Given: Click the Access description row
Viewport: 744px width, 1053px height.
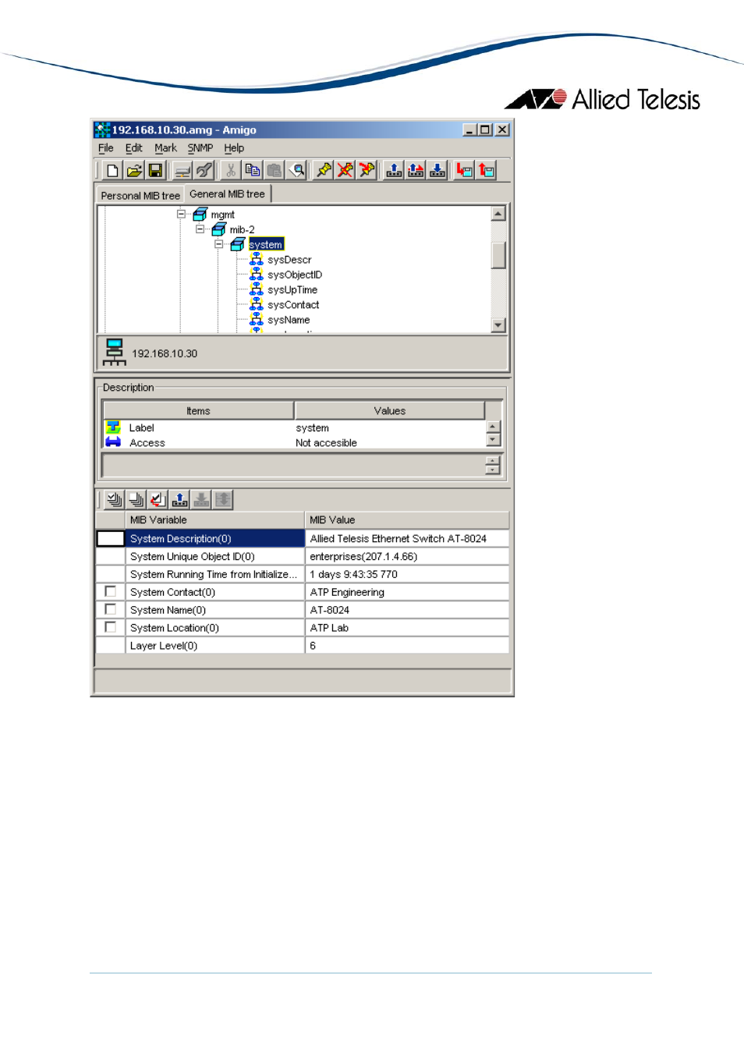Looking at the screenshot, I should [294, 442].
